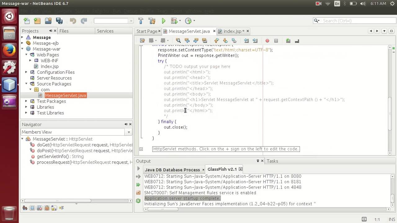Click the Firefox icon in launcher
The width and height of the screenshot is (397, 223).
click(9, 50)
